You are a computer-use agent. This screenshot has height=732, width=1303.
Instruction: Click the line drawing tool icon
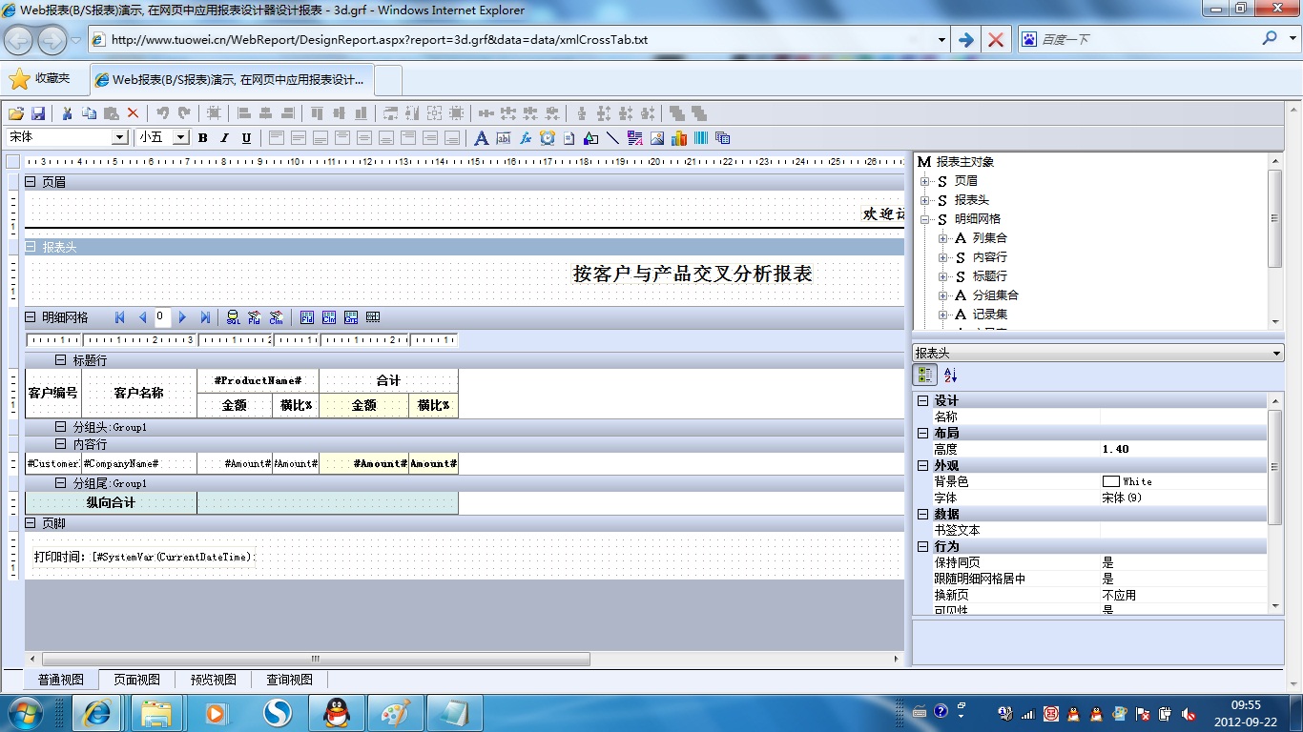click(x=612, y=138)
